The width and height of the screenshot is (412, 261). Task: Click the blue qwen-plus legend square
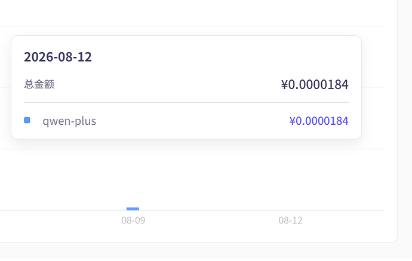point(27,120)
